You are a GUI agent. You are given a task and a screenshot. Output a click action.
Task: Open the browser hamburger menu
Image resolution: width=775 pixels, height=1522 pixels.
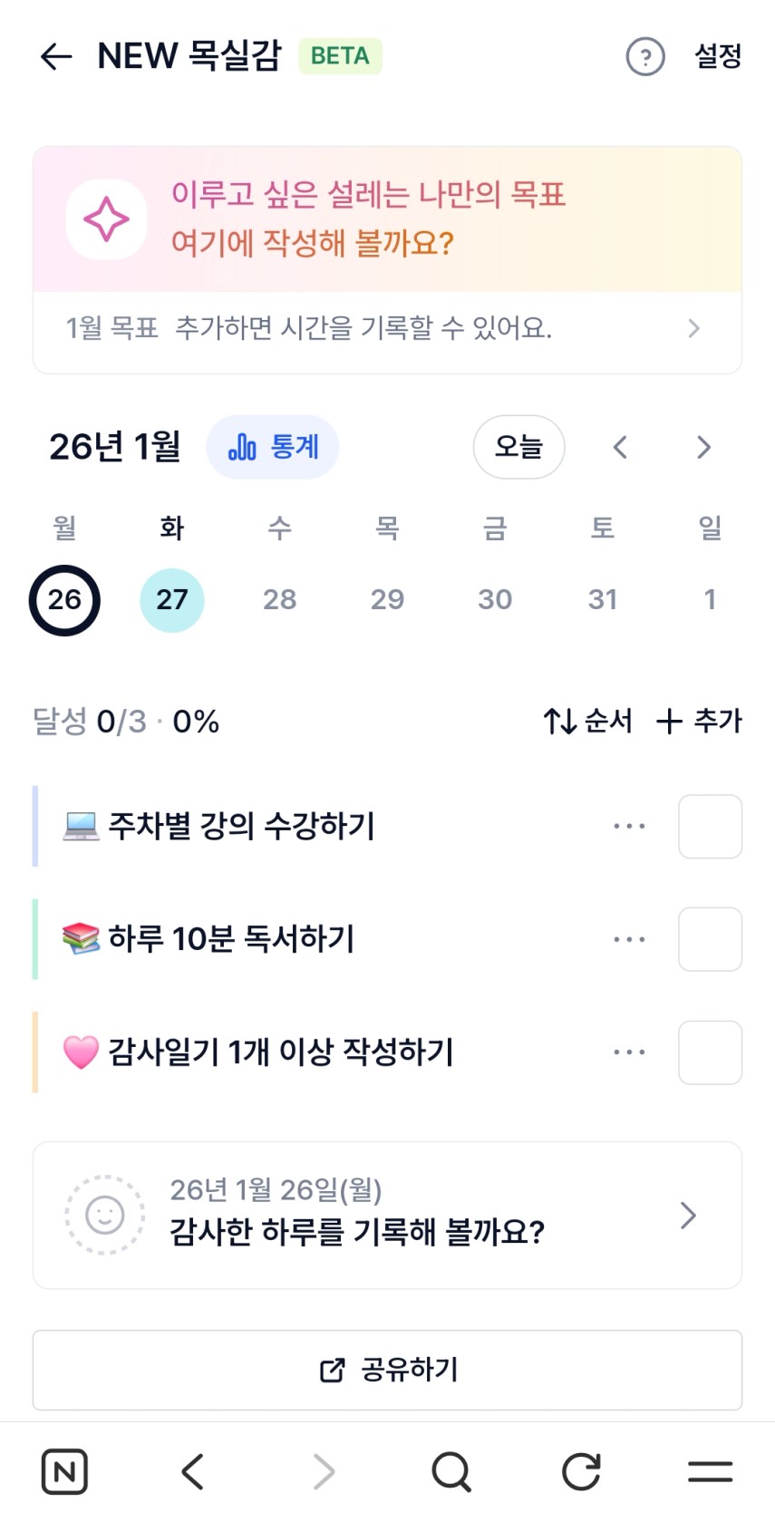pyautogui.click(x=710, y=1471)
